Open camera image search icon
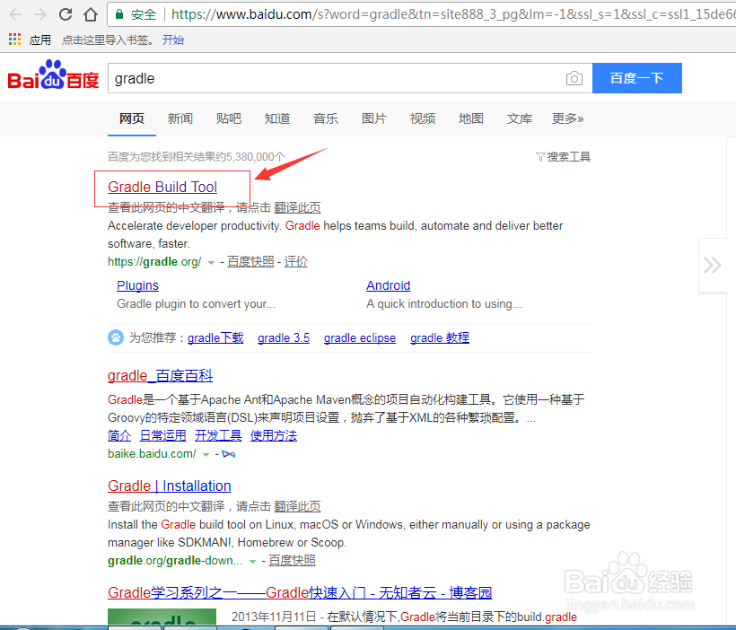 [x=574, y=78]
